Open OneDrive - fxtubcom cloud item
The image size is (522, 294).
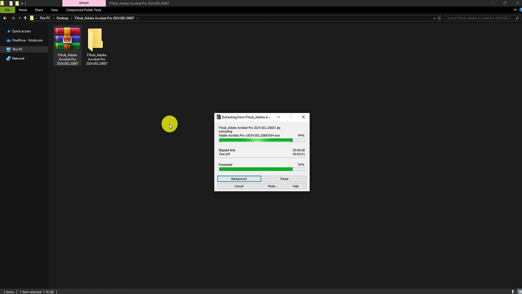24,40
